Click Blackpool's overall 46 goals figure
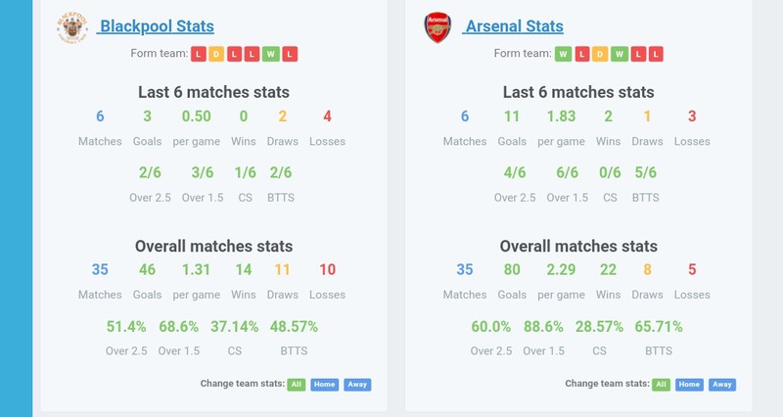The image size is (783, 417). tap(147, 269)
